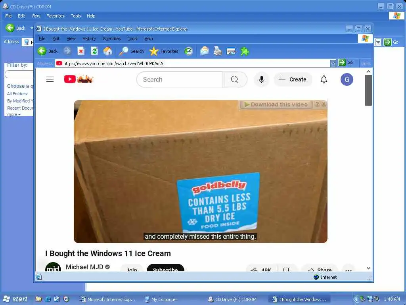Image resolution: width=406 pixels, height=305 pixels.
Task: Close the Download this video overlay
Action: 324,104
